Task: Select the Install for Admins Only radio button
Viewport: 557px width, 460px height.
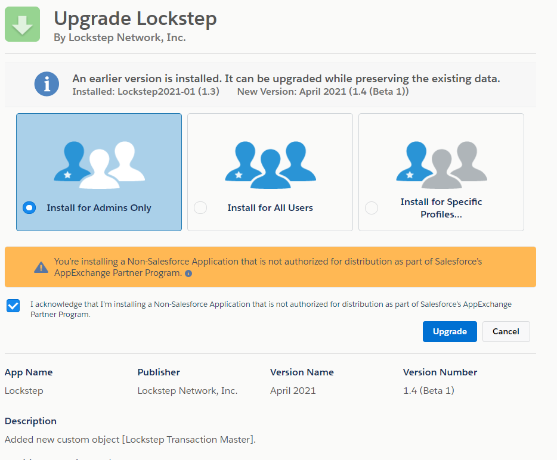Action: [29, 208]
